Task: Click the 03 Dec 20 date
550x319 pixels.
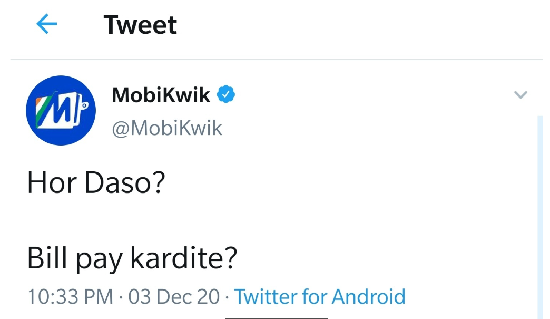Action: tap(174, 296)
